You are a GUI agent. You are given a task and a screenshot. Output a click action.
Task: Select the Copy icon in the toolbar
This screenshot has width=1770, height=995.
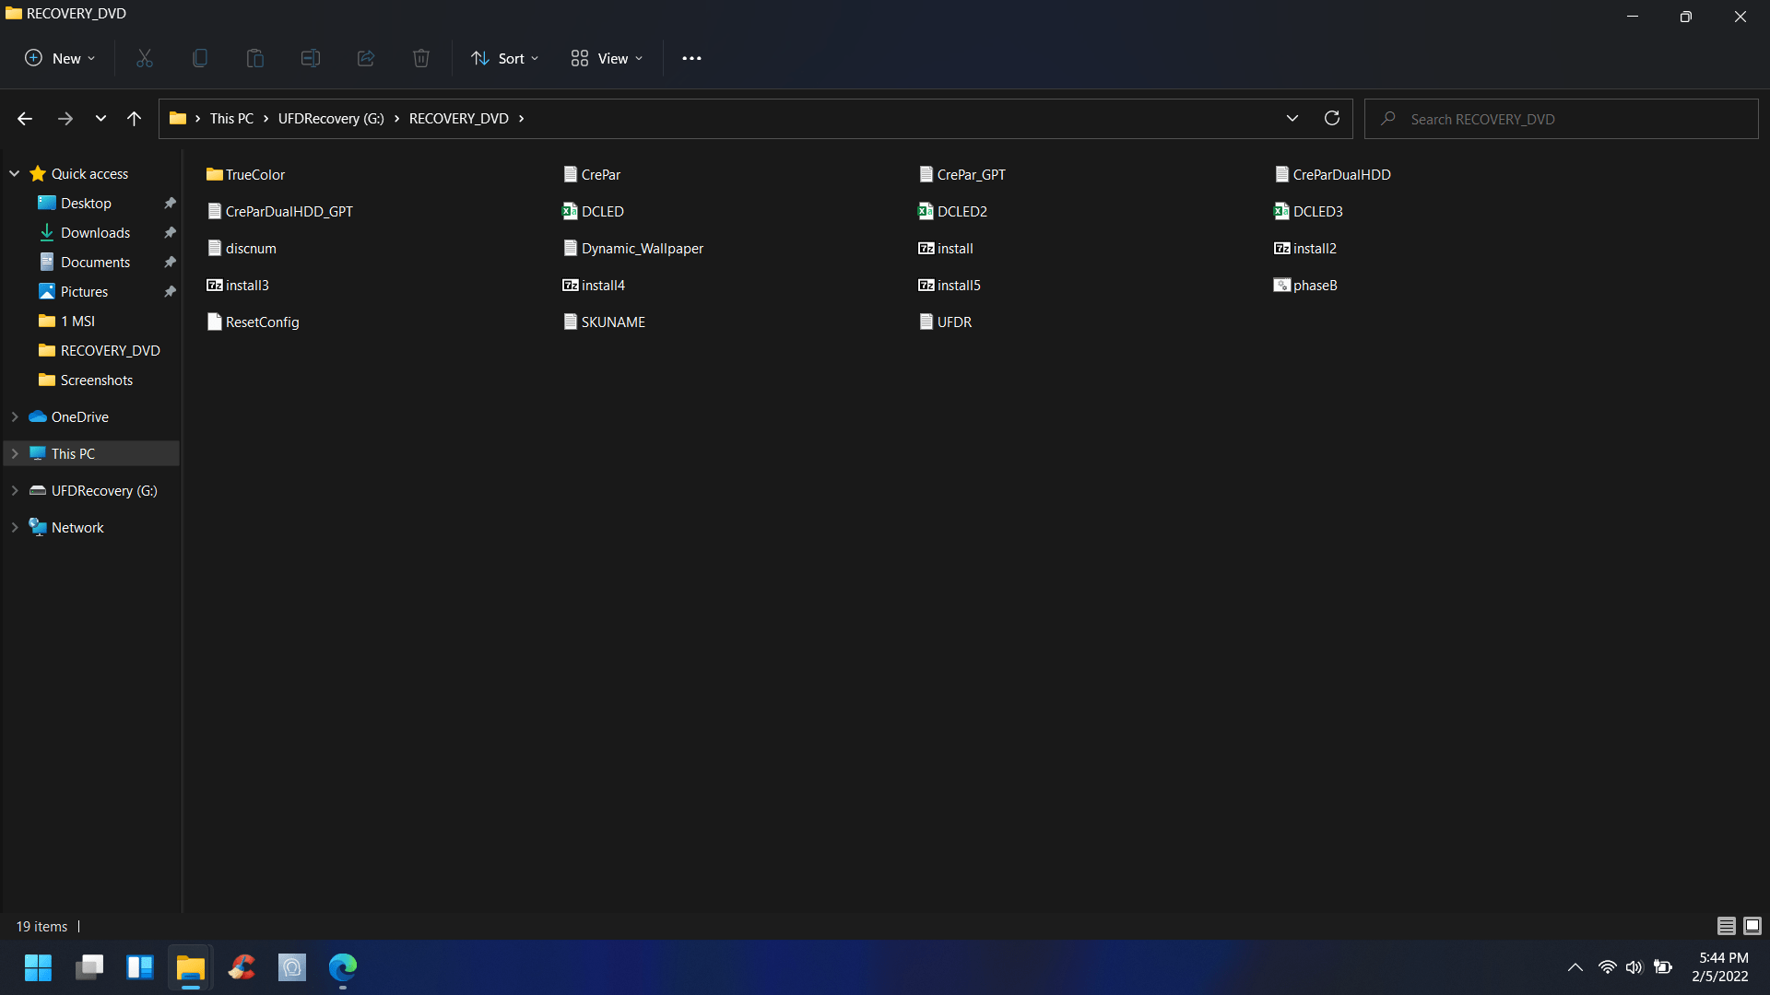[x=199, y=57]
